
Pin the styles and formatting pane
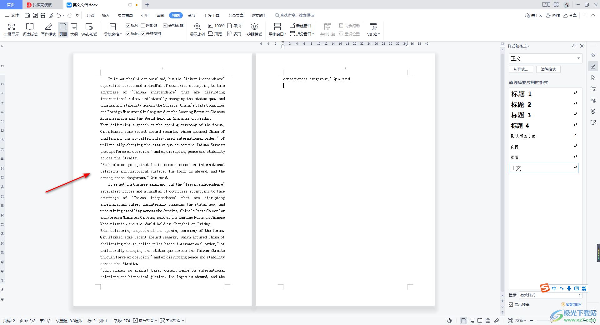[x=574, y=46]
